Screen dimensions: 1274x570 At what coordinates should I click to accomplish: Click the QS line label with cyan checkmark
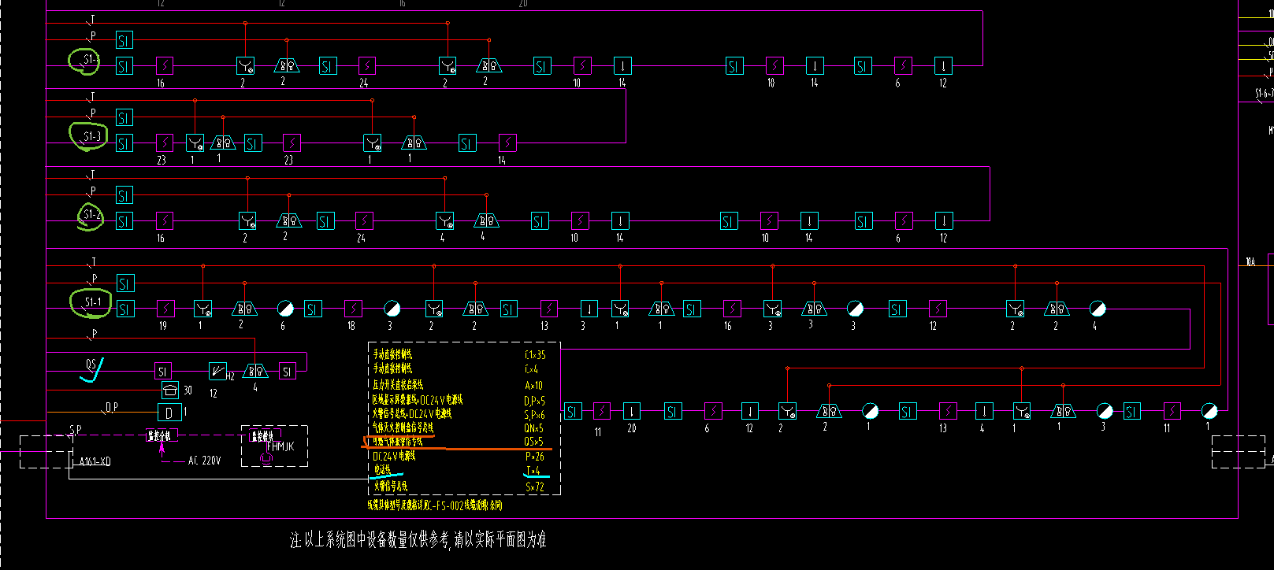pos(91,365)
